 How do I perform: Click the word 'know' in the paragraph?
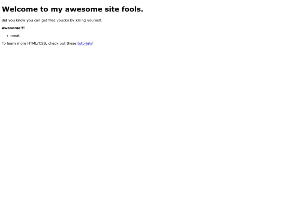click(21, 20)
